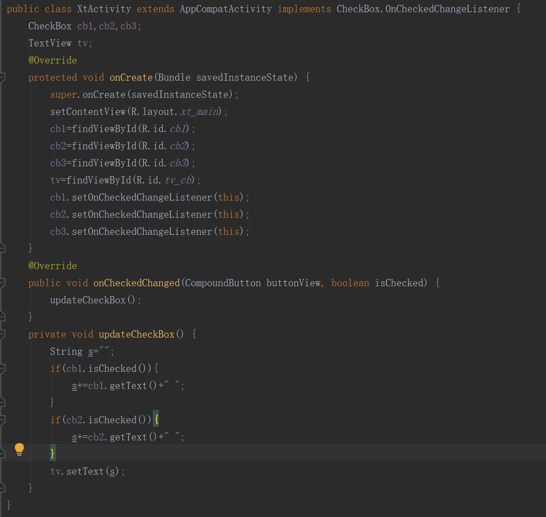Click the CompoundButton parameter type
Viewport: 546px width, 517px height.
pyautogui.click(x=222, y=283)
